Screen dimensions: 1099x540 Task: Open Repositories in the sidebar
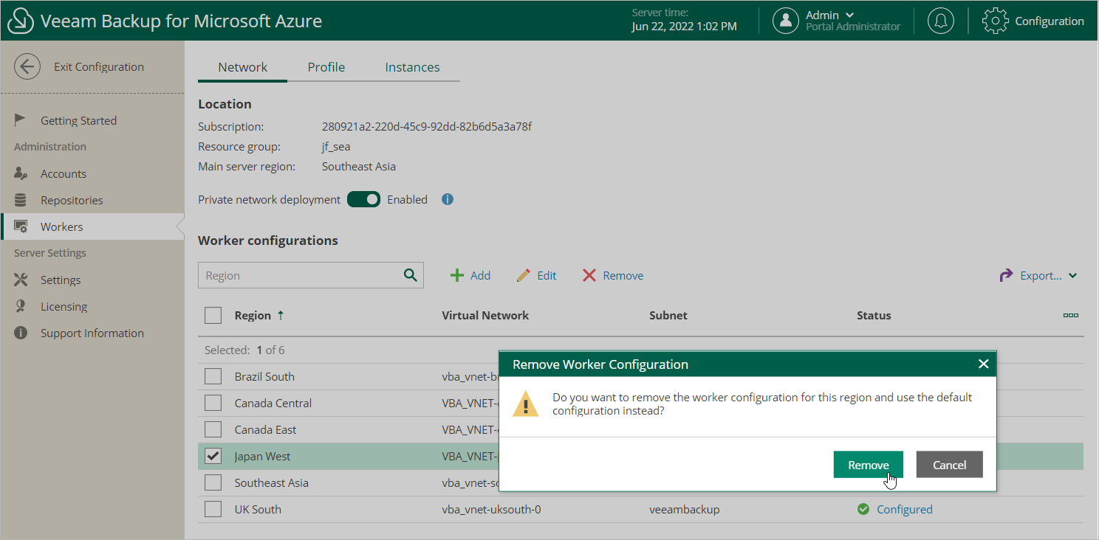pyautogui.click(x=72, y=200)
